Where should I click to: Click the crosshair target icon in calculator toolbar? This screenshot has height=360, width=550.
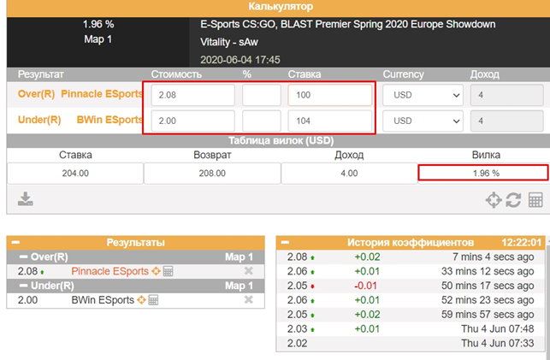[494, 200]
